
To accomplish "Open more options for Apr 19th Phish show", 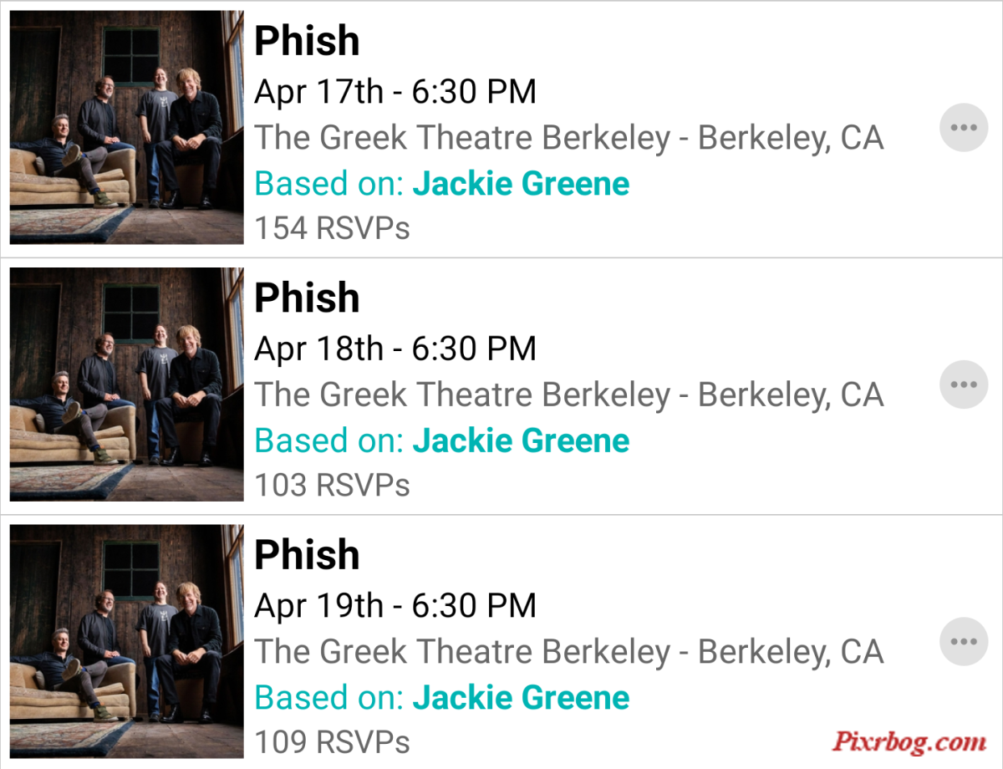I will tap(964, 642).
